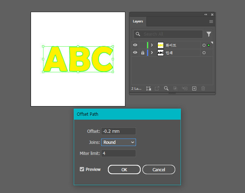Viewport: 245px width, 193px height.
Task: Click the Layers panel bottom resize grip
Action: click(172, 93)
